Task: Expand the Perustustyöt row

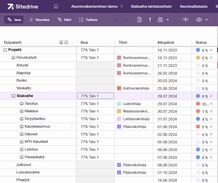Action: tap(13, 58)
